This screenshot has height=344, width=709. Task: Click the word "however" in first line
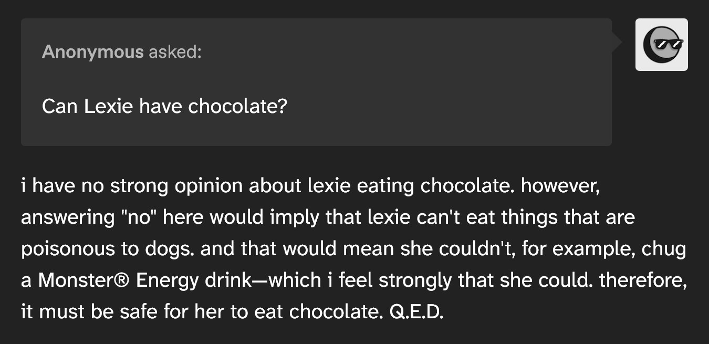click(x=560, y=185)
